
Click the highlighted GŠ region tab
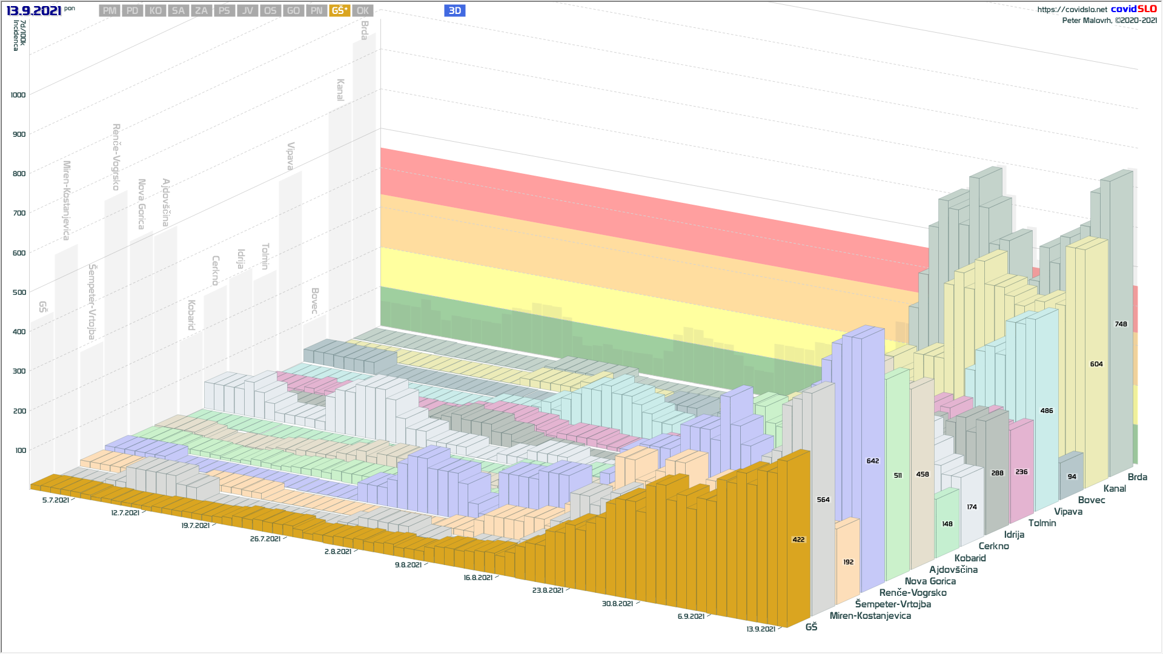click(x=339, y=11)
